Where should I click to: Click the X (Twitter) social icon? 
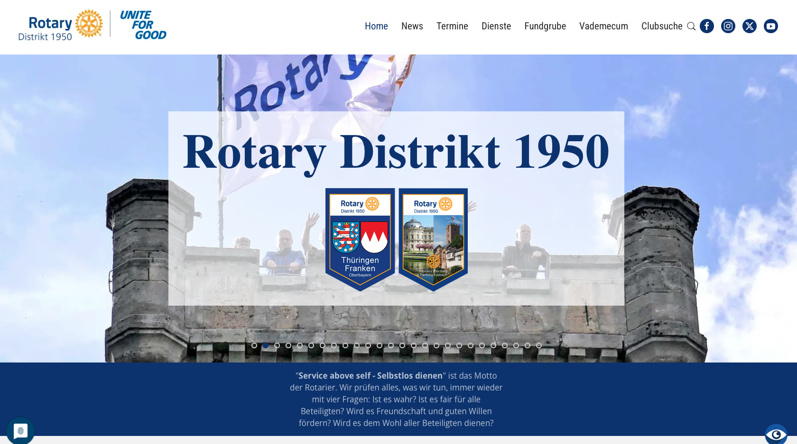[x=749, y=26]
